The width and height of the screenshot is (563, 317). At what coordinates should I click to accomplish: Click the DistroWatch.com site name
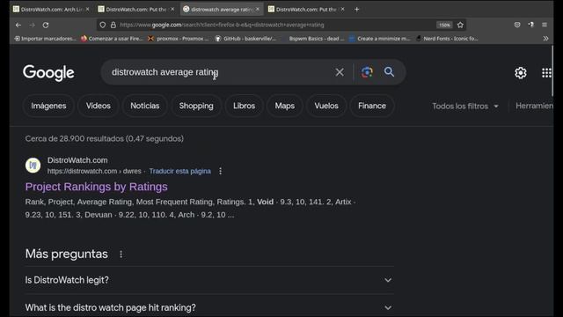pos(77,160)
